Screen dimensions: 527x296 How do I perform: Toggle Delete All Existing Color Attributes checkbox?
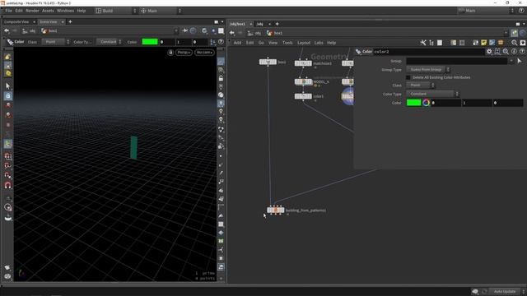pyautogui.click(x=408, y=77)
